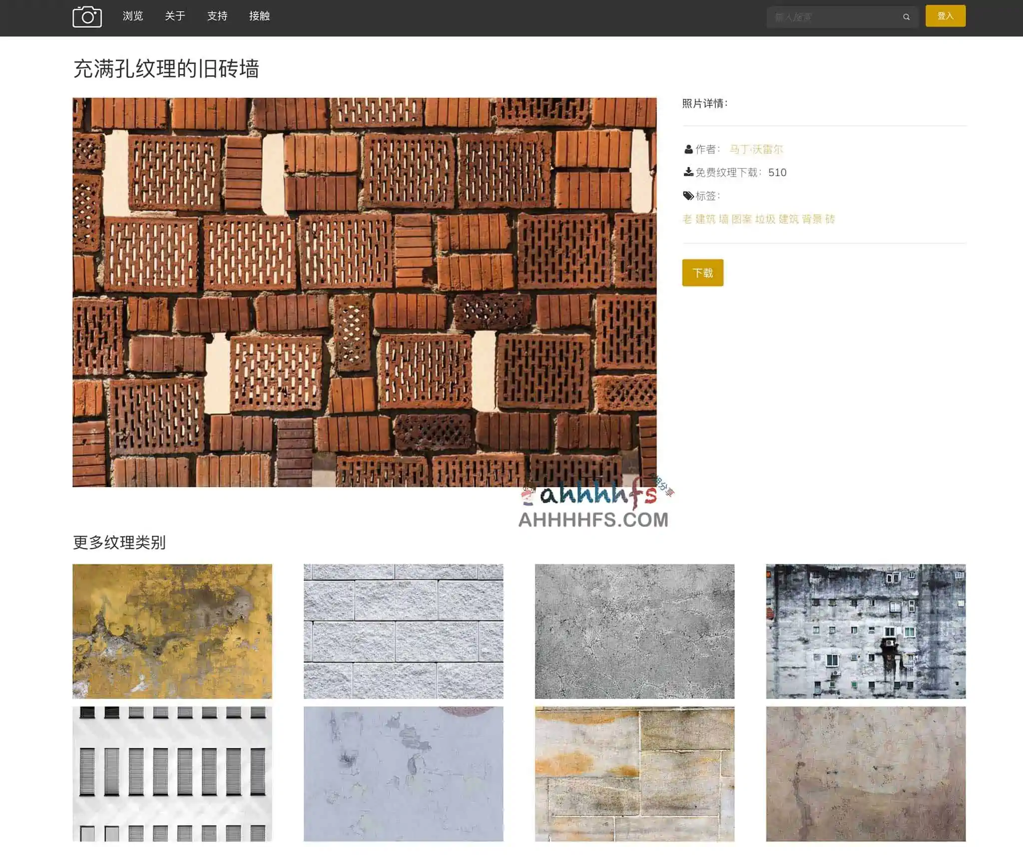
Task: Open the 接触 navigation item
Action: [259, 16]
